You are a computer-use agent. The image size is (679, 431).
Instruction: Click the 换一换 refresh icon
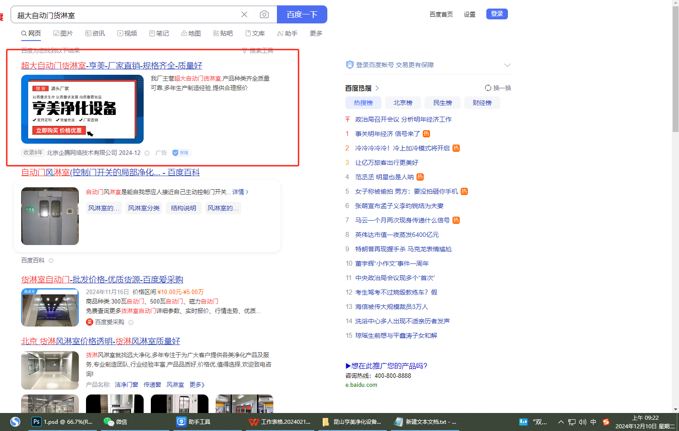coord(488,88)
